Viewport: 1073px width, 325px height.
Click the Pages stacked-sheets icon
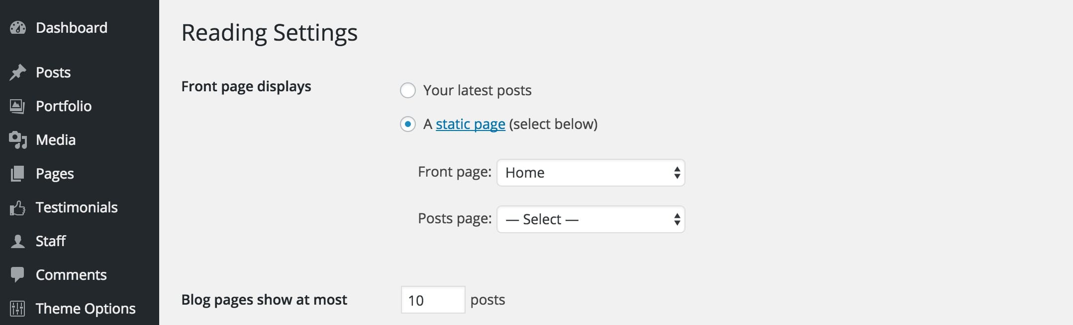tap(17, 174)
